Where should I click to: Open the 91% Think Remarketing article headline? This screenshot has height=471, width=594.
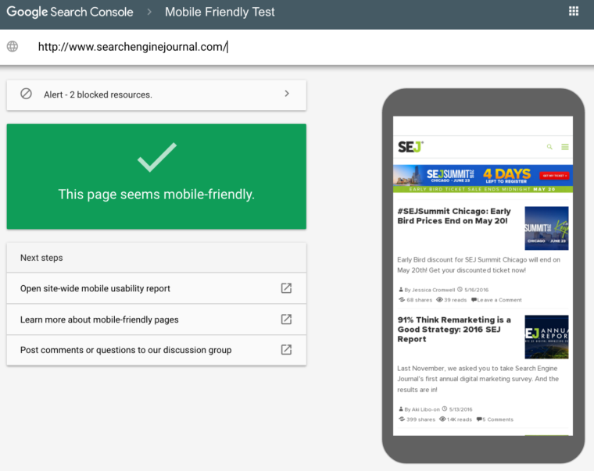[x=454, y=330]
